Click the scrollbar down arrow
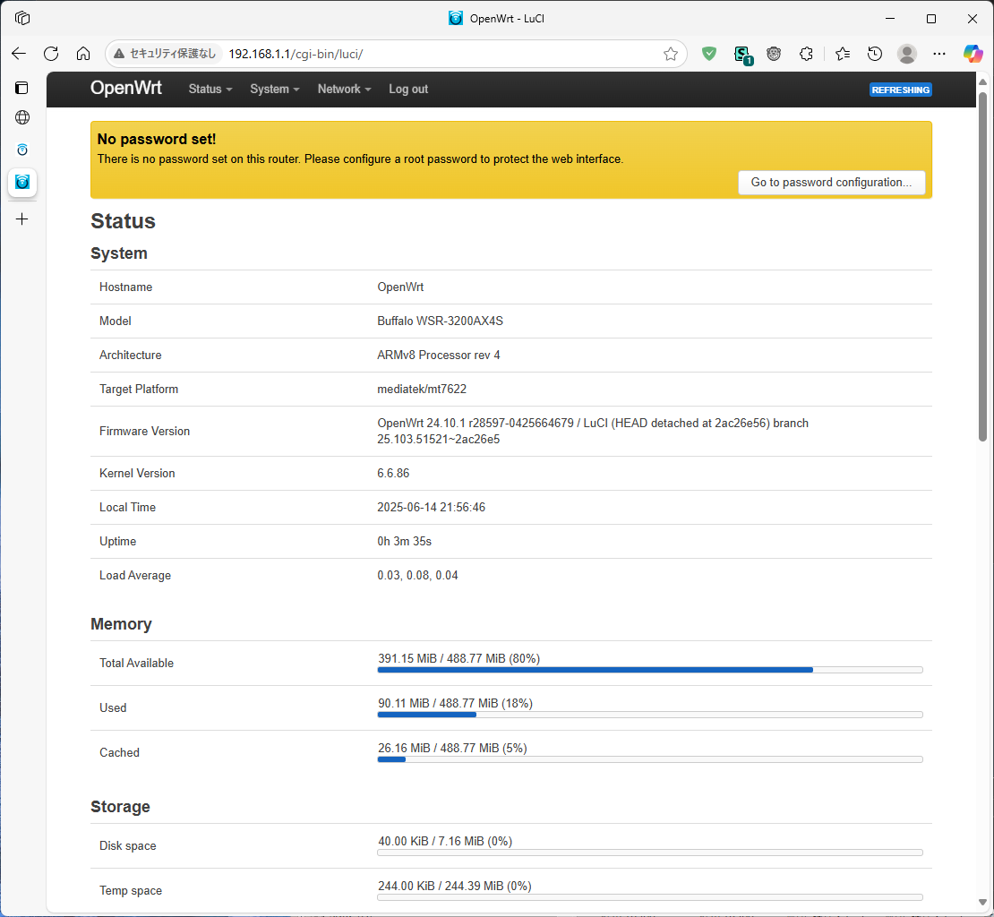The width and height of the screenshot is (994, 917). pos(982,903)
